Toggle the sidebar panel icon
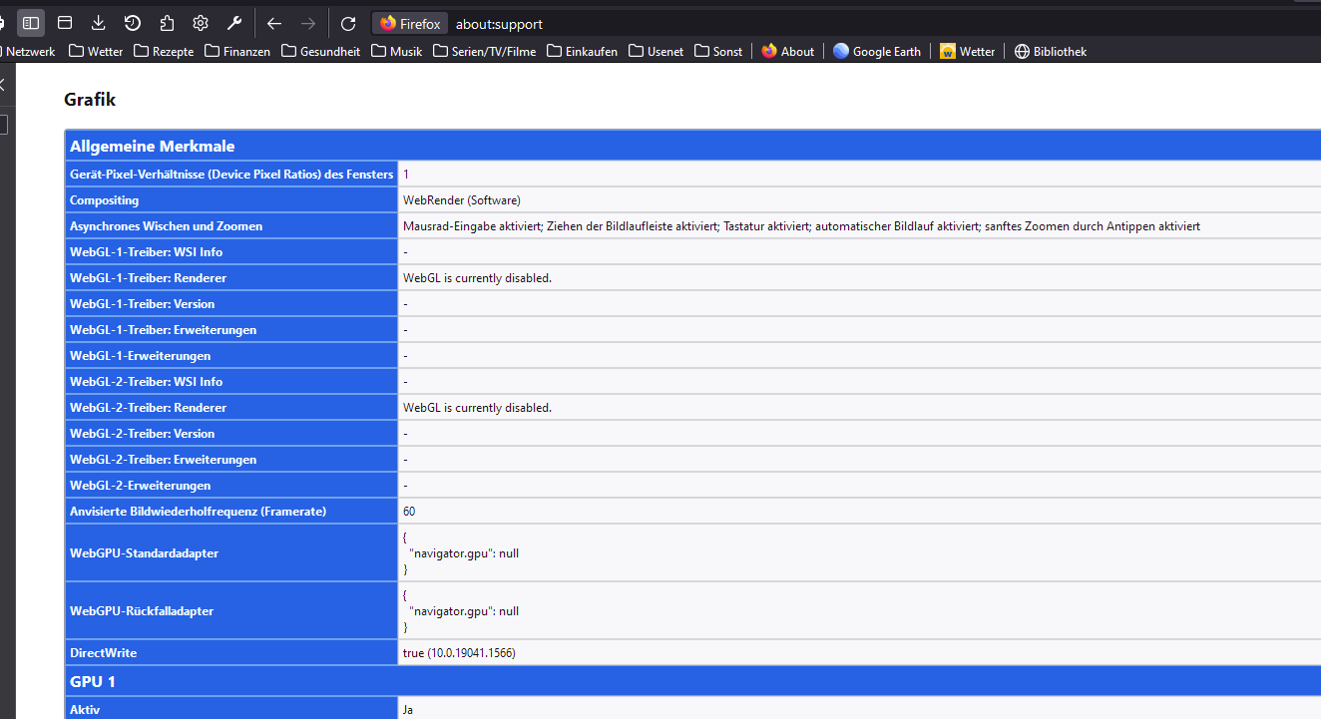The image size is (1321, 719). 31,23
